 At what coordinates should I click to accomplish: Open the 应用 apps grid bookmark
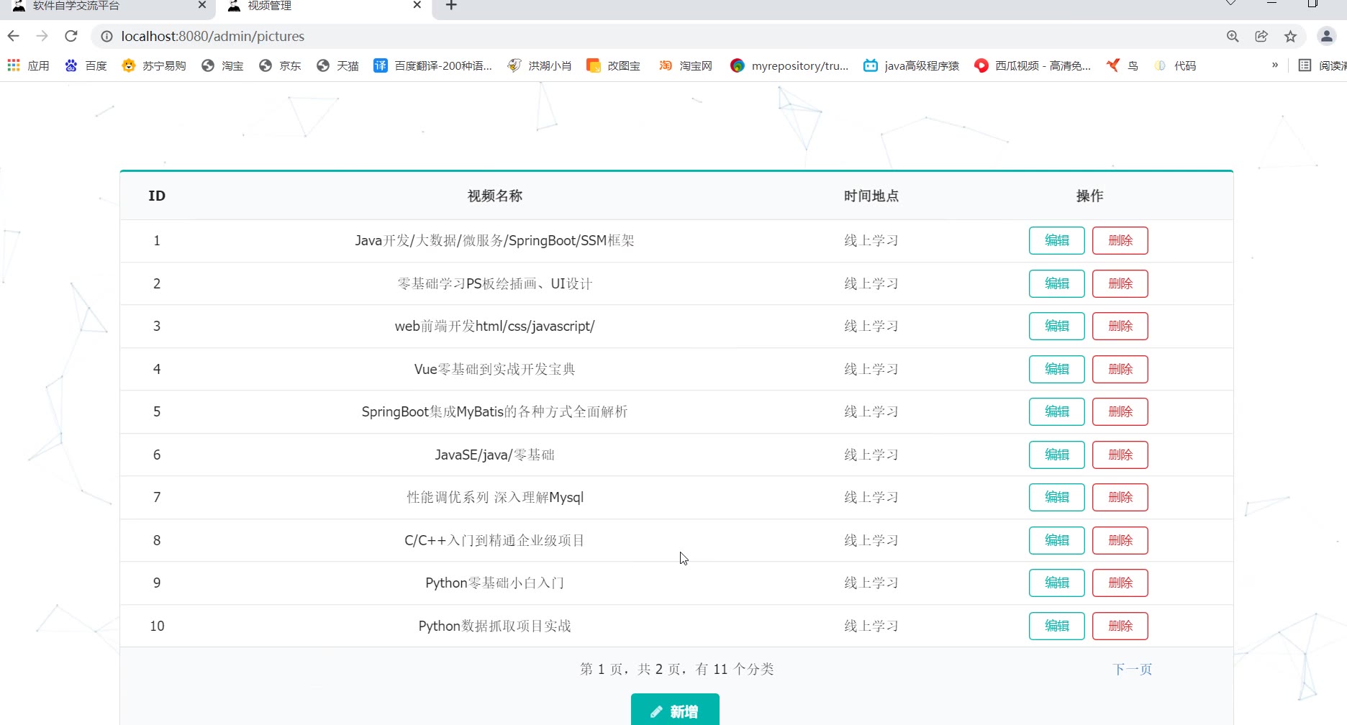click(x=29, y=65)
